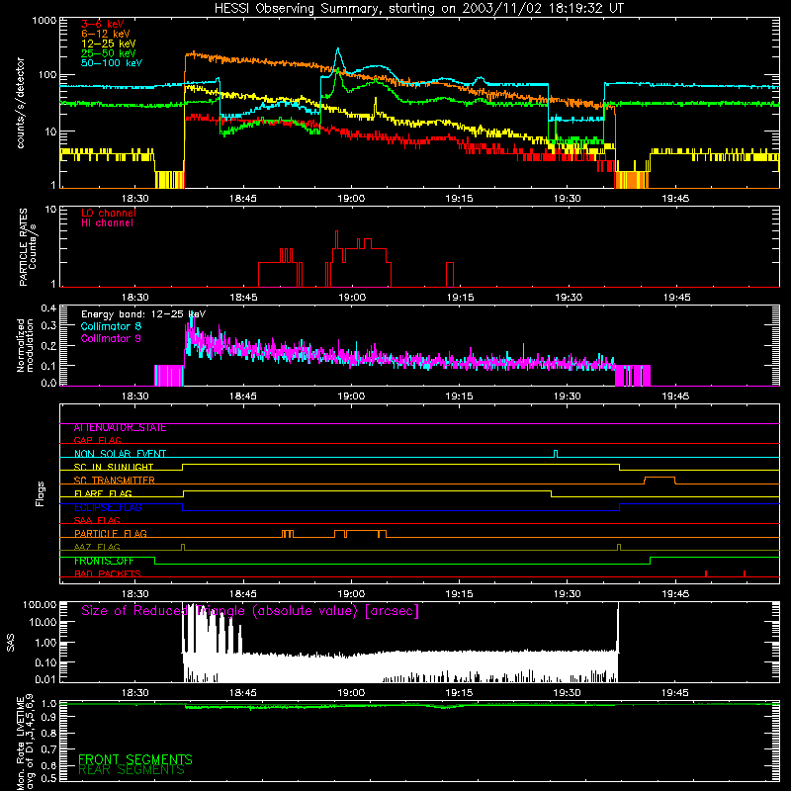
Task: Click the '0.5' tick in livetime panel
Action: 49,778
